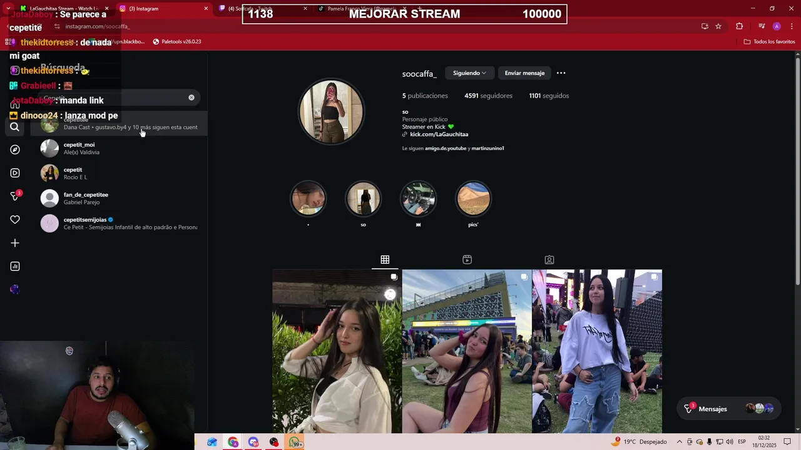This screenshot has height=450, width=801.
Task: Open the ESP language indicator
Action: click(742, 442)
